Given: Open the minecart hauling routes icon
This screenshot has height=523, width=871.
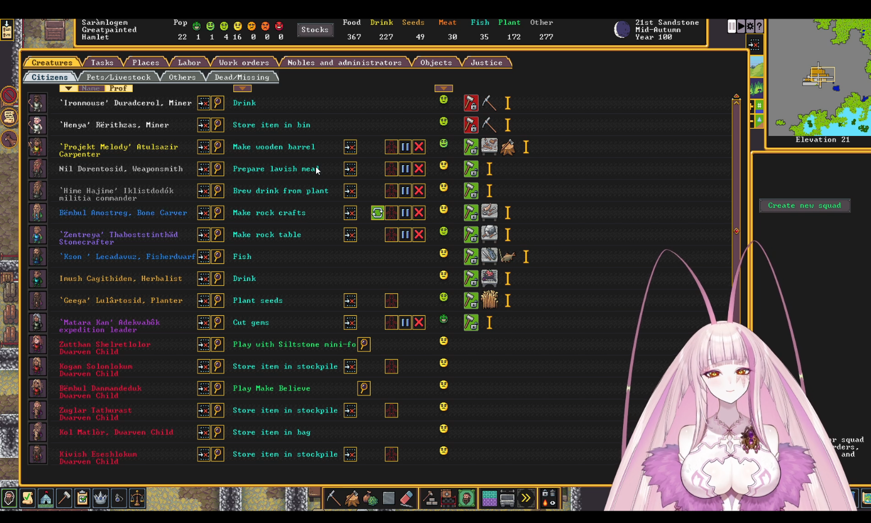Looking at the screenshot, I should click(507, 498).
